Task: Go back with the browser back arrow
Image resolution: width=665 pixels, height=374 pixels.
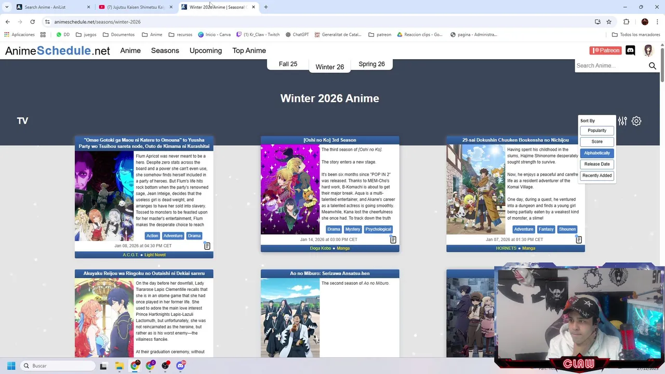Action: pos(7,22)
